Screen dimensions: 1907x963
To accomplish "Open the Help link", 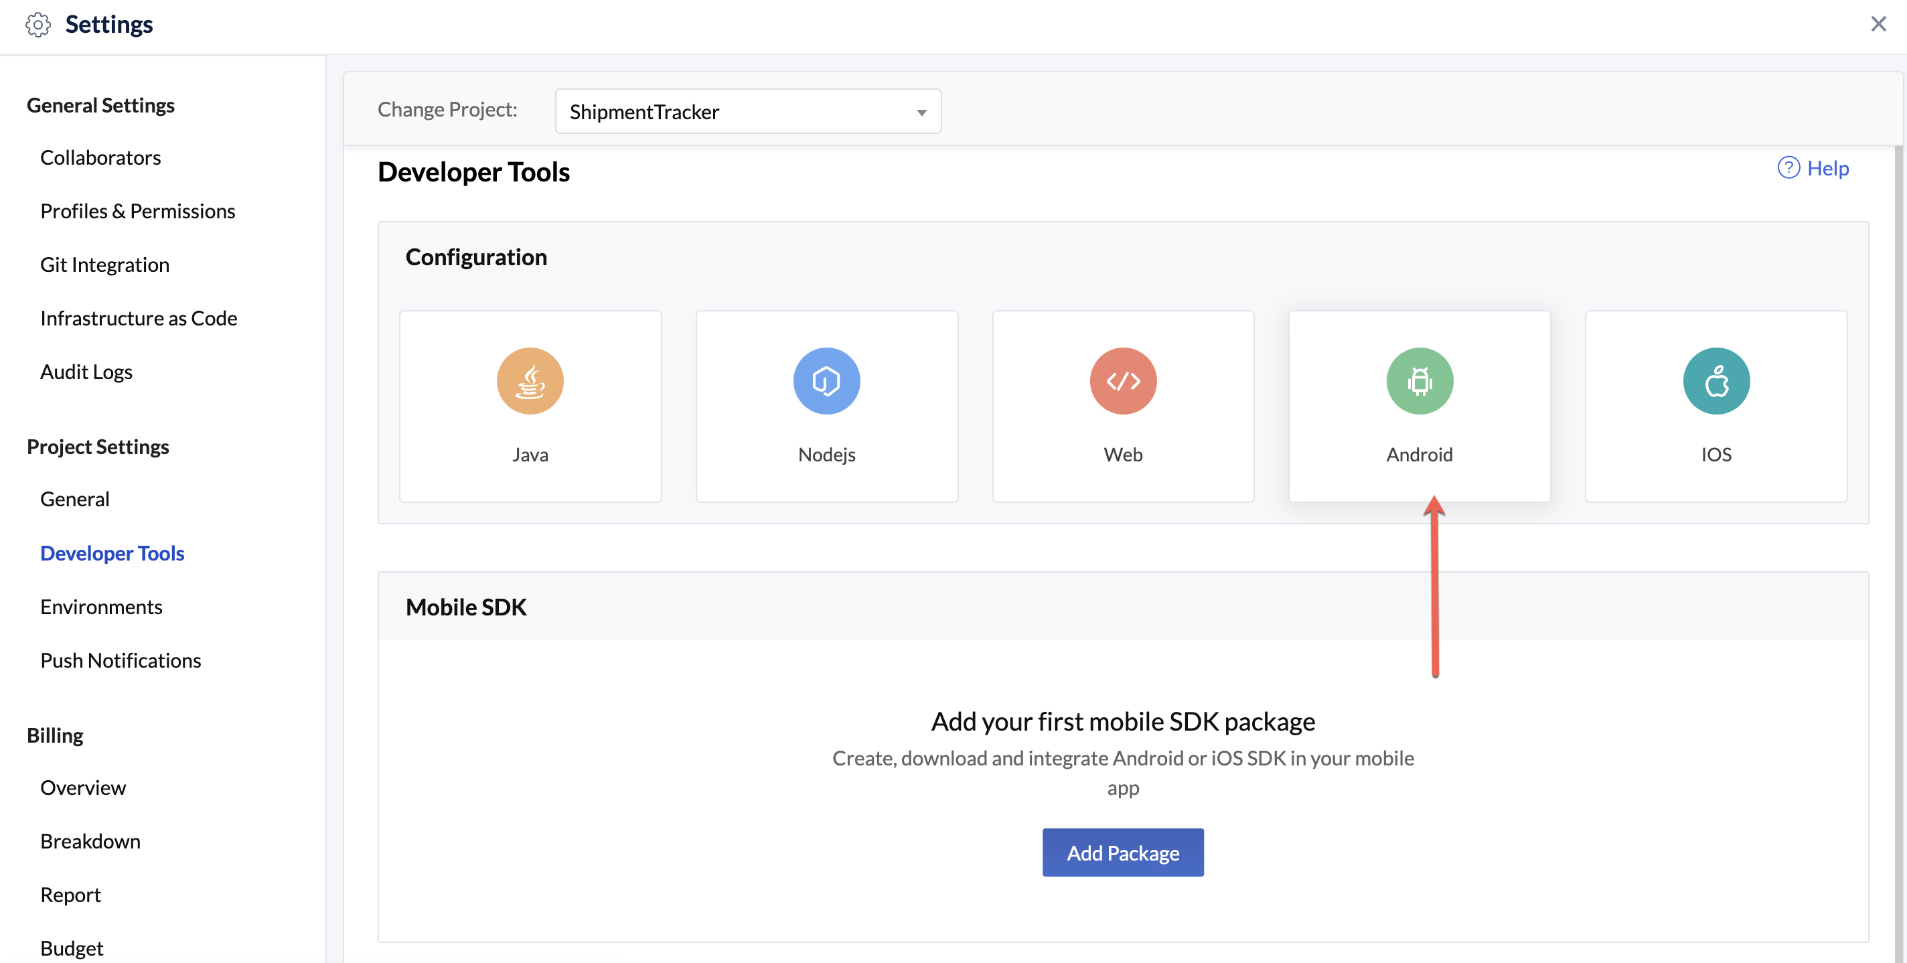I will pyautogui.click(x=1827, y=168).
